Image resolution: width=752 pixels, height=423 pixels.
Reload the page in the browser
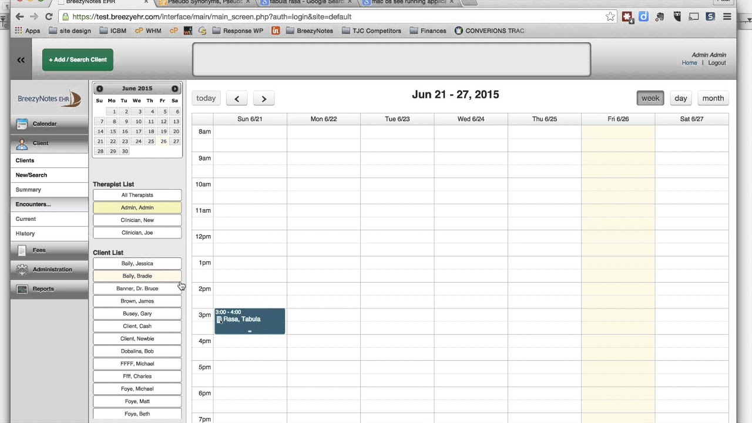[49, 16]
